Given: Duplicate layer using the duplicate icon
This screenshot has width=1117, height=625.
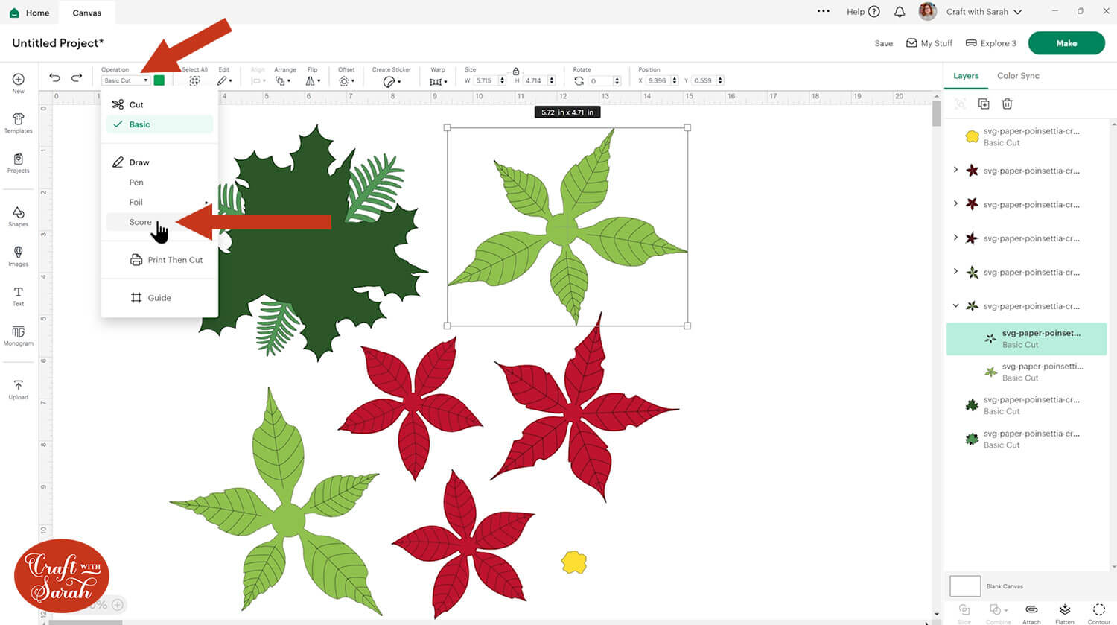Looking at the screenshot, I should pos(984,104).
